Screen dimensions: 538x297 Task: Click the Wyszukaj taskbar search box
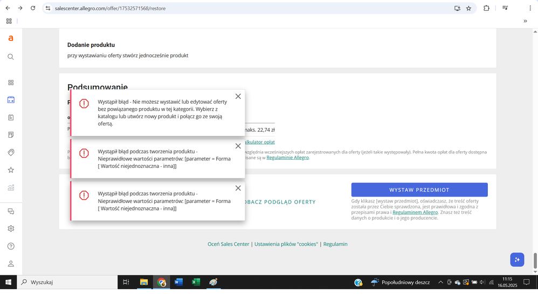(x=67, y=282)
